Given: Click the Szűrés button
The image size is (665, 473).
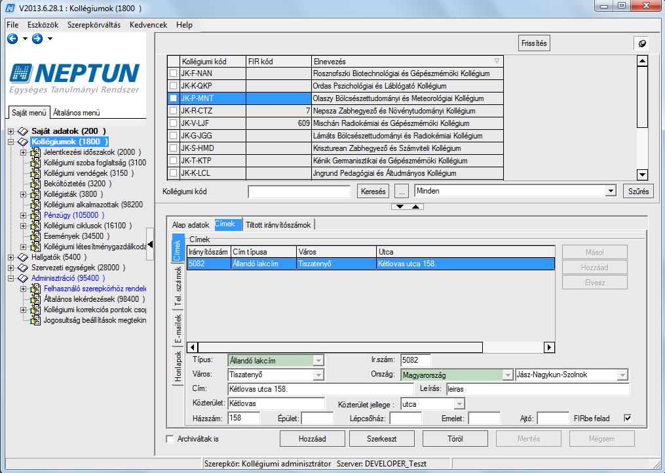Looking at the screenshot, I should click(x=638, y=191).
